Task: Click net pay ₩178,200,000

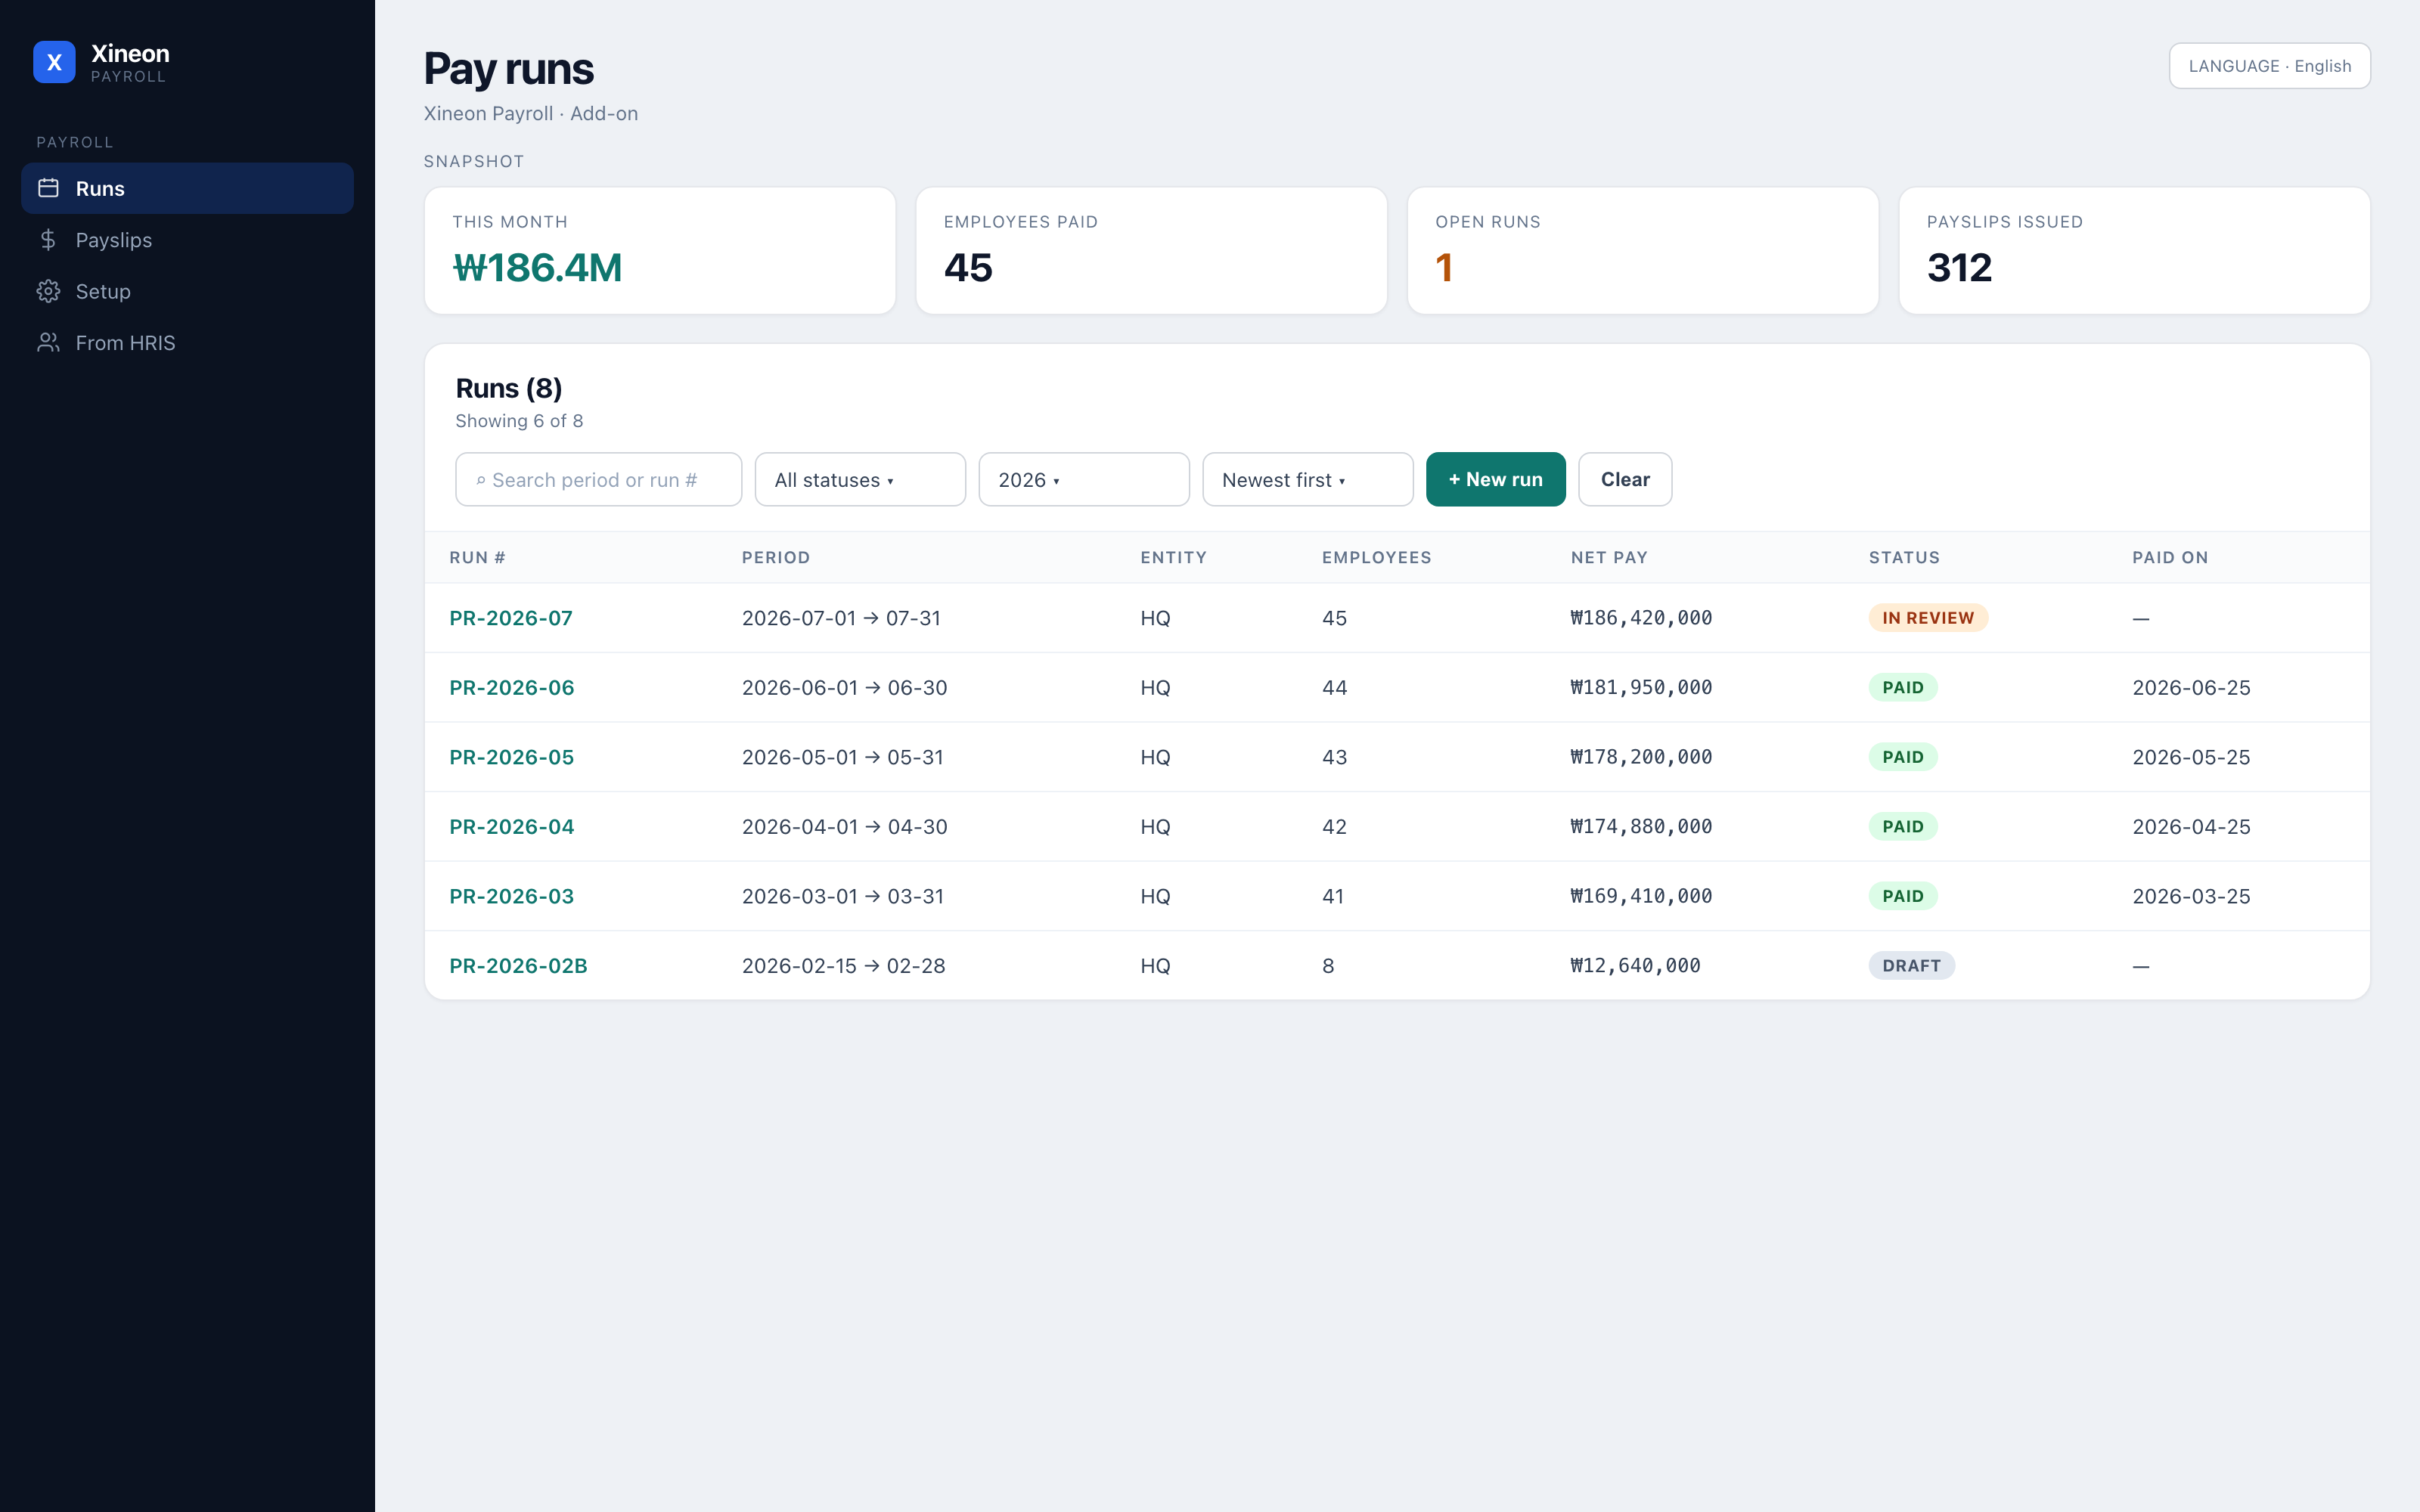Action: point(1641,757)
